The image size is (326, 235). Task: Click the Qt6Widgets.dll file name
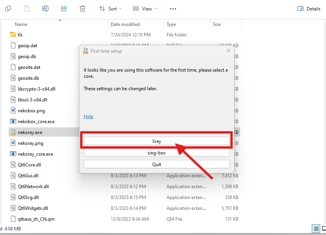pyautogui.click(x=33, y=208)
